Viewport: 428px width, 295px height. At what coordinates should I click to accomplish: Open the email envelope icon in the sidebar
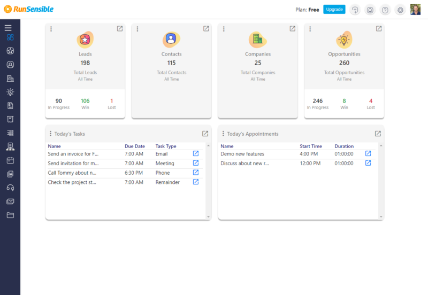point(10,201)
